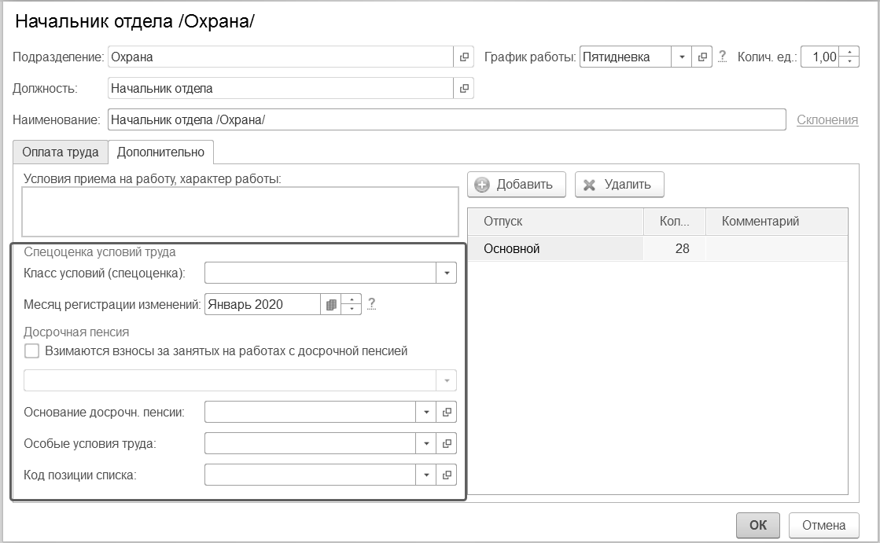The height and width of the screenshot is (543, 880).
Task: Open the Код позиции списка record icon
Action: [447, 475]
